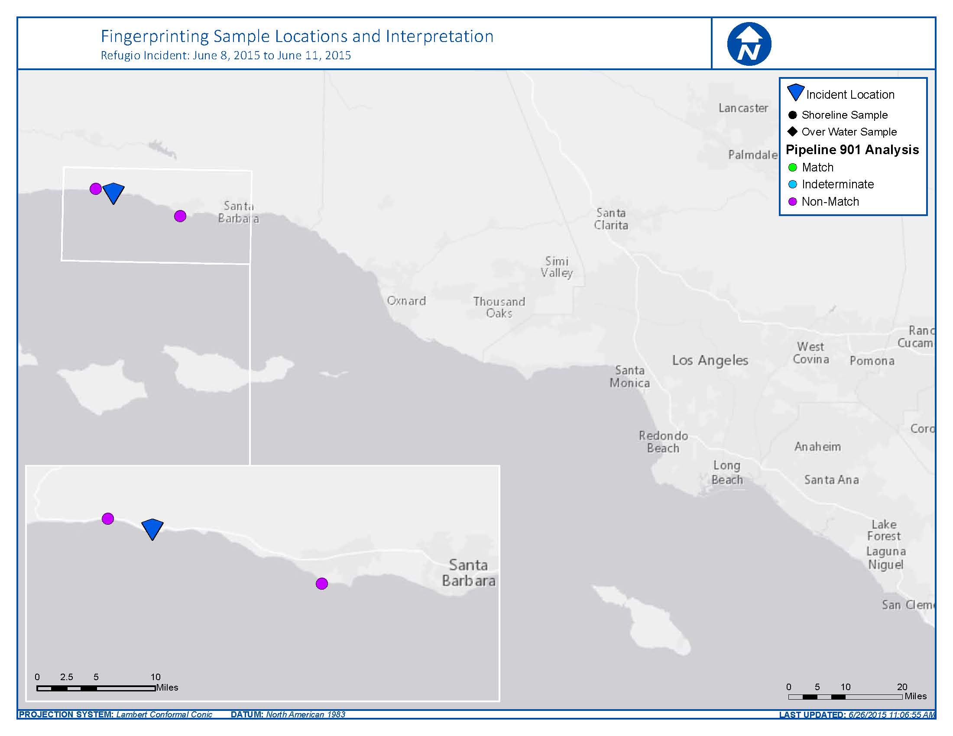Click the inset map 10-mile scale bar

click(x=96, y=688)
